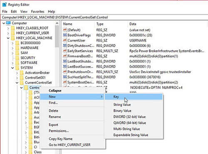The width and height of the screenshot is (208, 154).
Task: Click the SYSTEM folder icon
Action: 17,68
